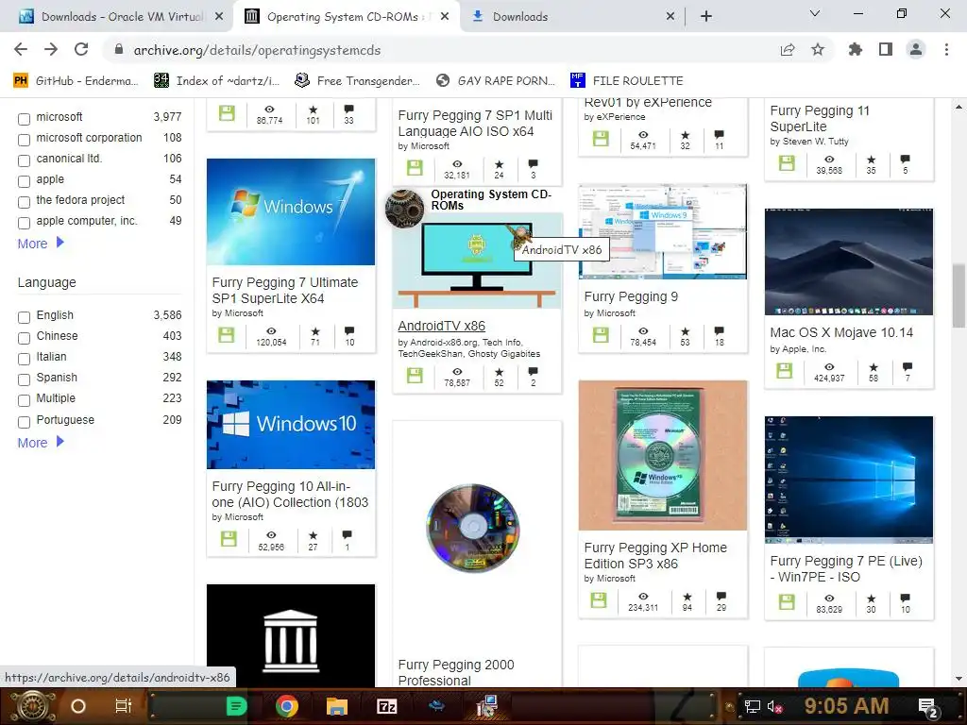
Task: Open the GitHub - Enderma bookmark
Action: (x=77, y=81)
